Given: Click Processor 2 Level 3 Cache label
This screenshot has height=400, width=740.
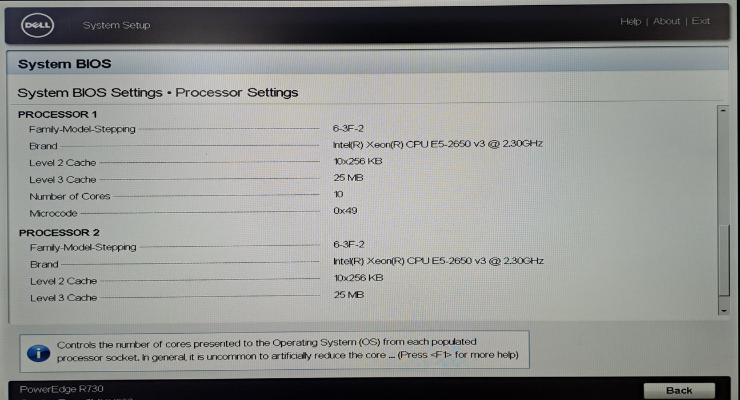Looking at the screenshot, I should click(x=63, y=298).
